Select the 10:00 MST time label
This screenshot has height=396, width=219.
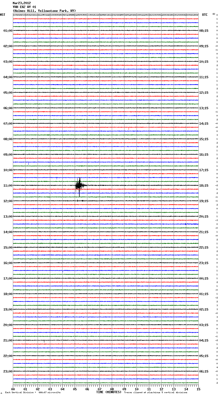point(8,170)
